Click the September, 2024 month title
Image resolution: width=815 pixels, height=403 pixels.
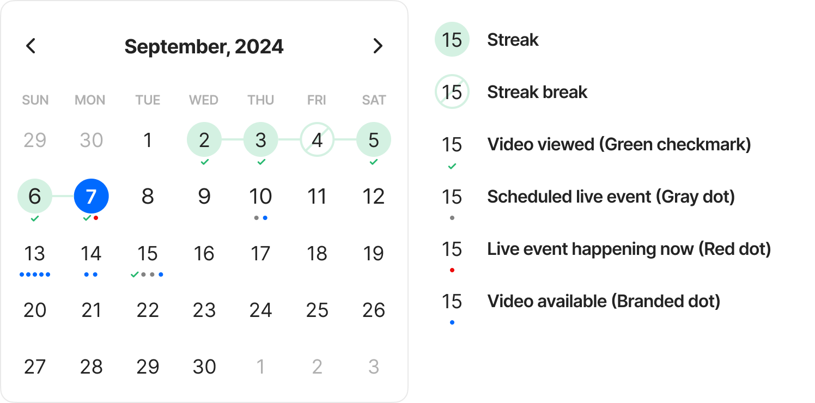[x=204, y=46]
